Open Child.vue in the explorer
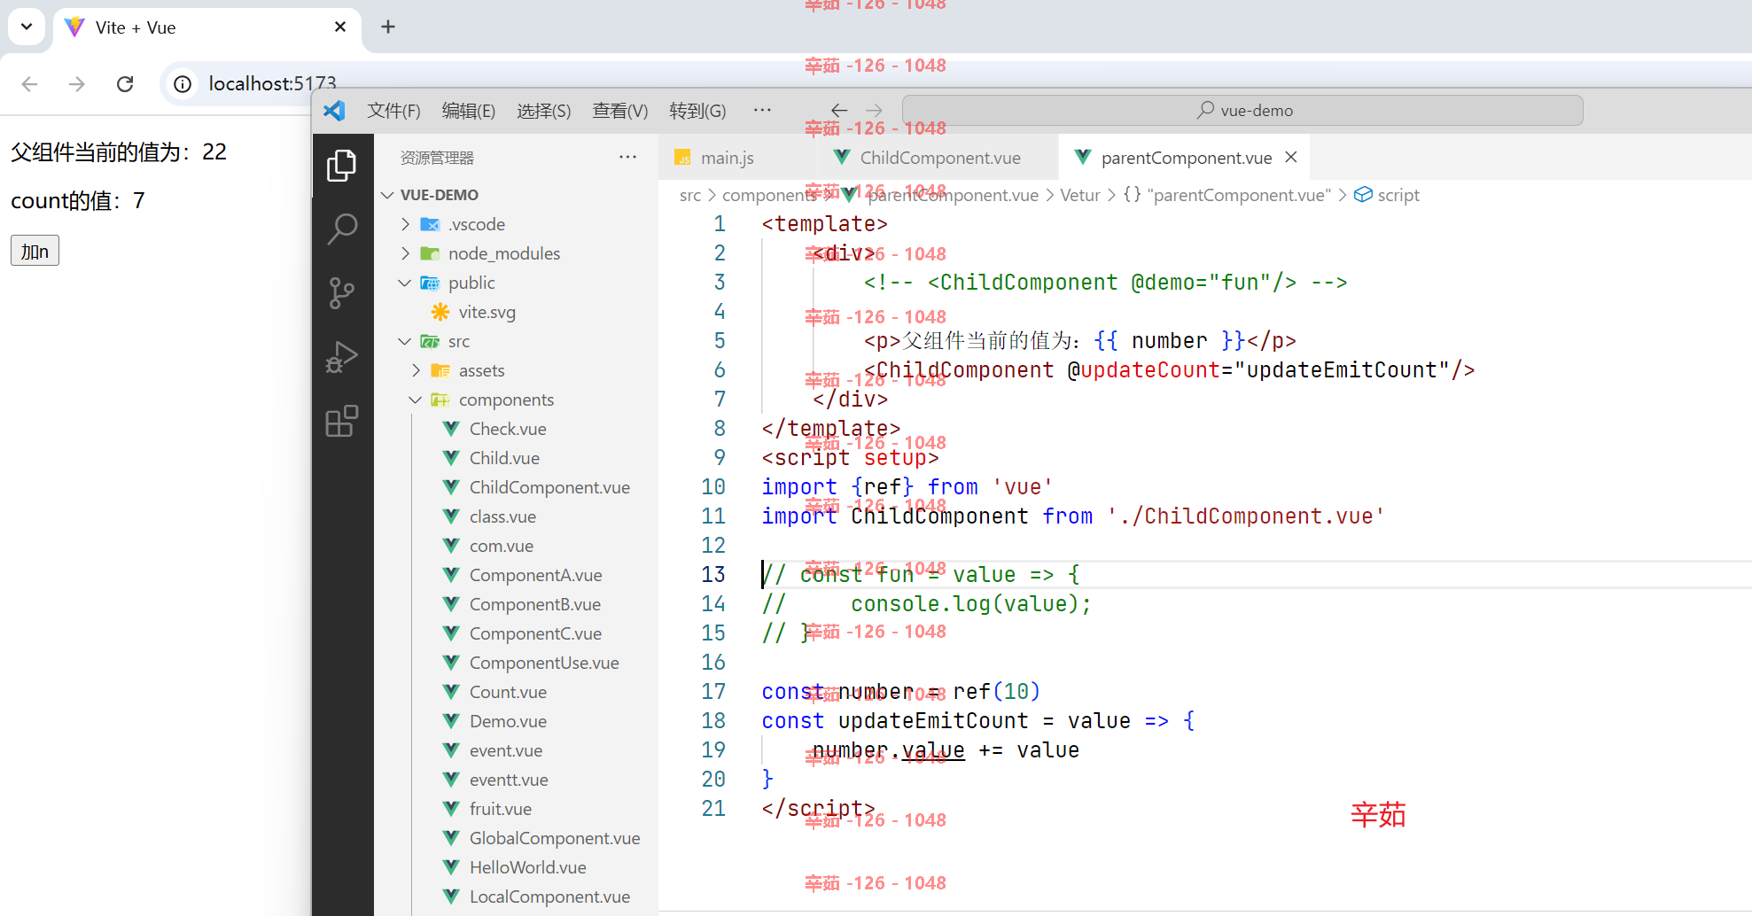Image resolution: width=1752 pixels, height=916 pixels. 517,458
